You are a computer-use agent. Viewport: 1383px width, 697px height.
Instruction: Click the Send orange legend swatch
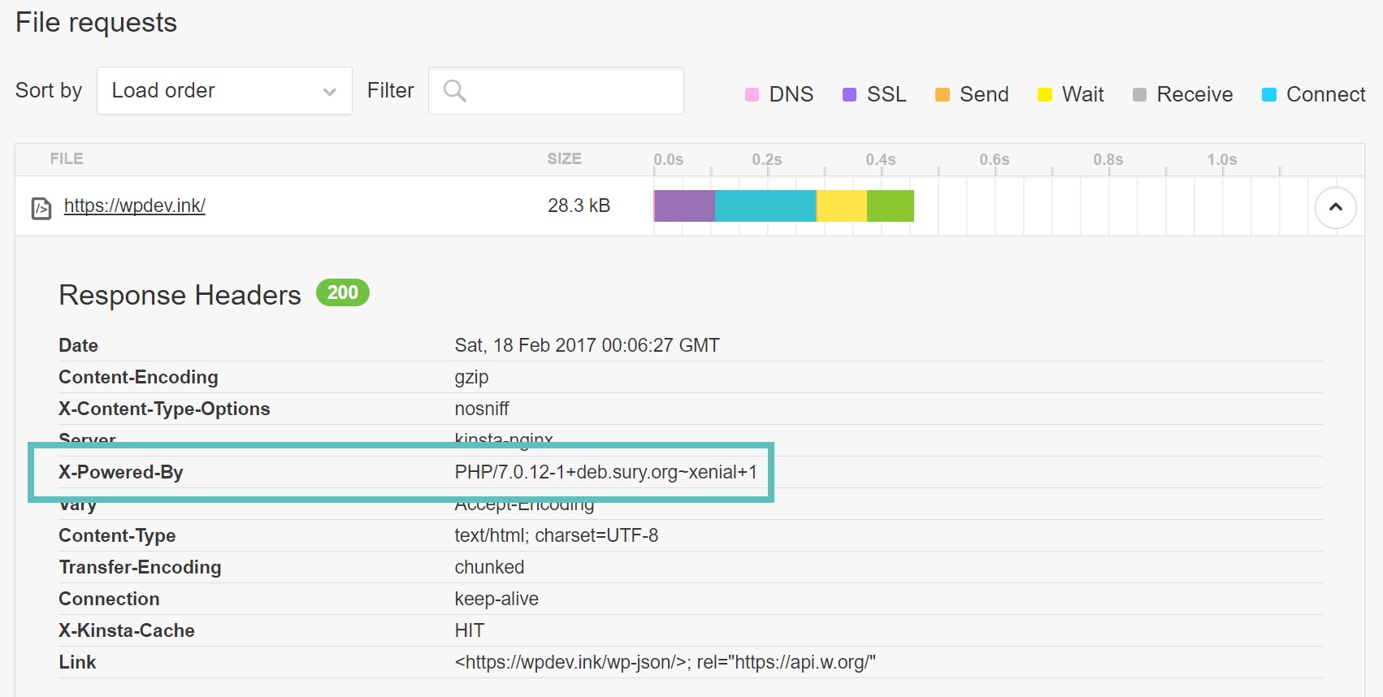tap(943, 95)
